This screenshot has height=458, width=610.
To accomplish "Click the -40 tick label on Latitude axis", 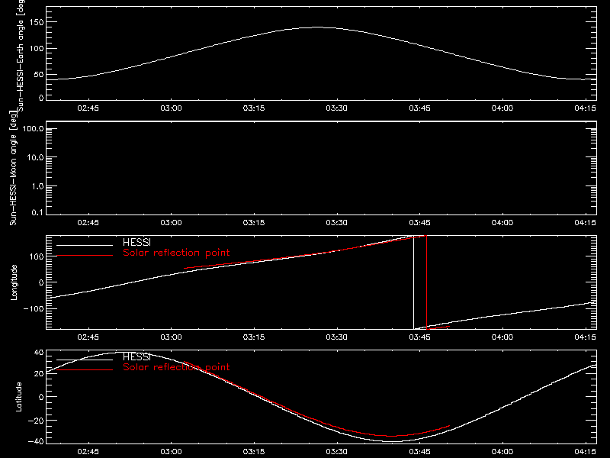I will 36,441.
